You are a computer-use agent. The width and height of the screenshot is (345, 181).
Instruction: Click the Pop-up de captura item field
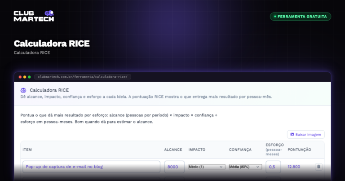(91, 167)
